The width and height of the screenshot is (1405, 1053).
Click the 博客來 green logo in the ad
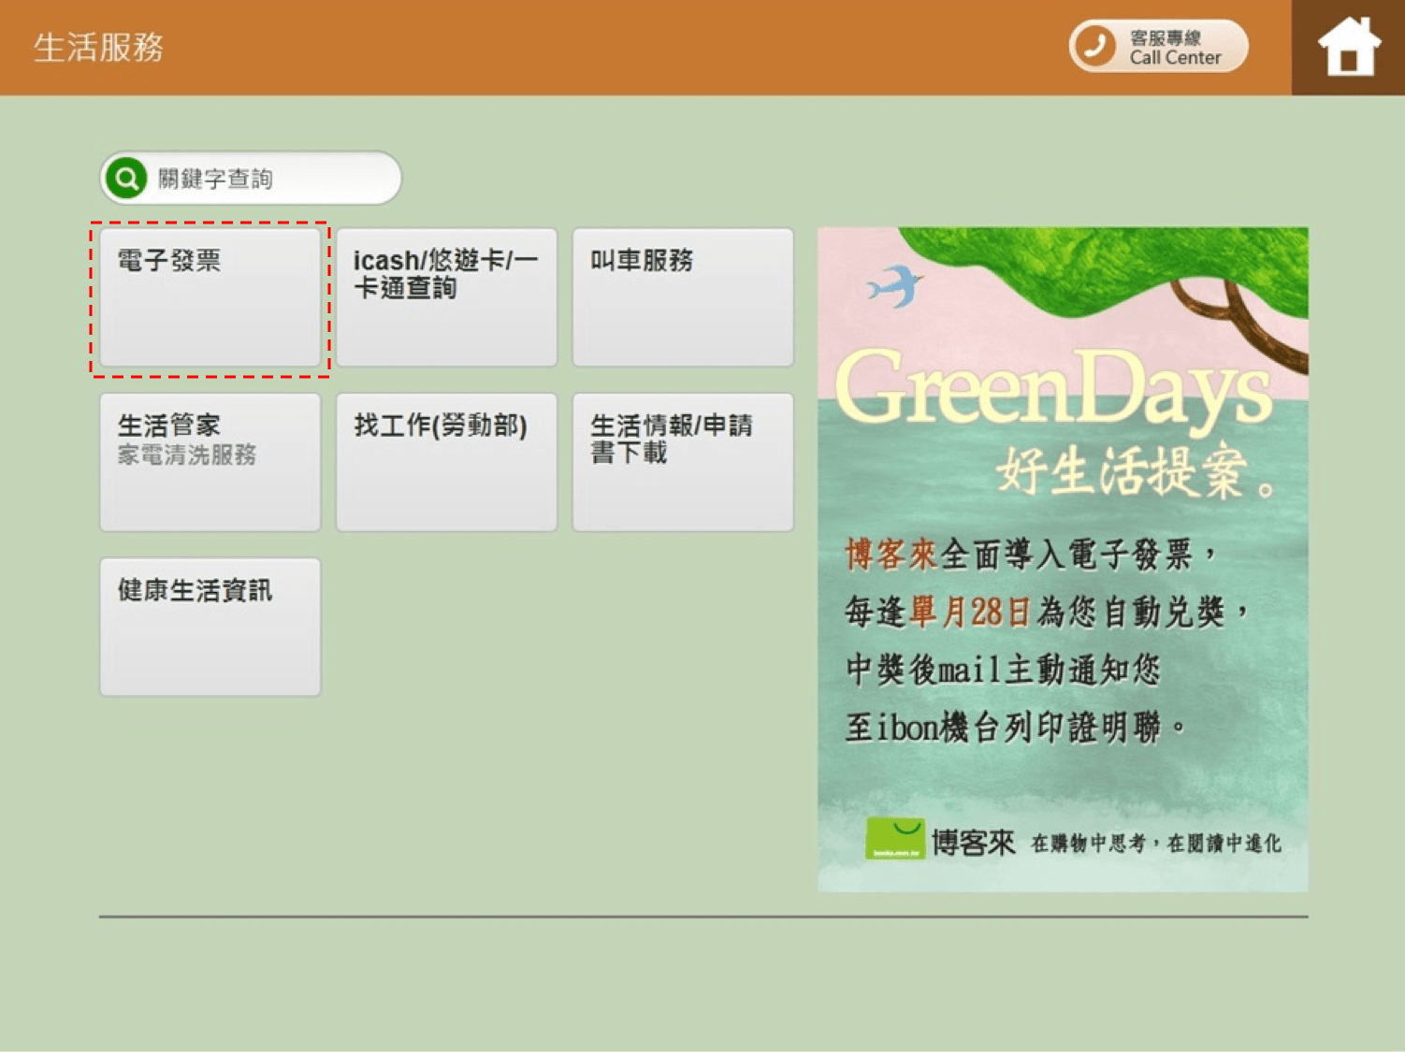[894, 838]
